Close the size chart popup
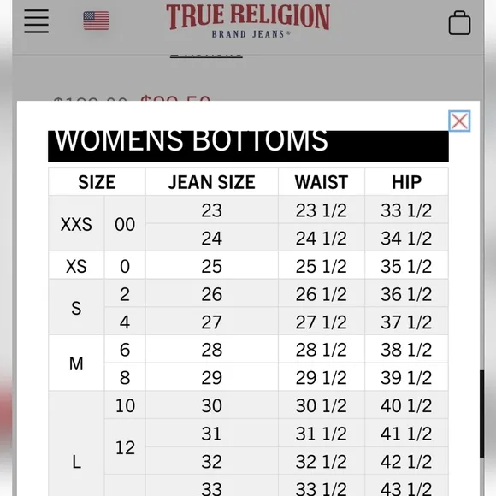This screenshot has width=496, height=496. 459,121
